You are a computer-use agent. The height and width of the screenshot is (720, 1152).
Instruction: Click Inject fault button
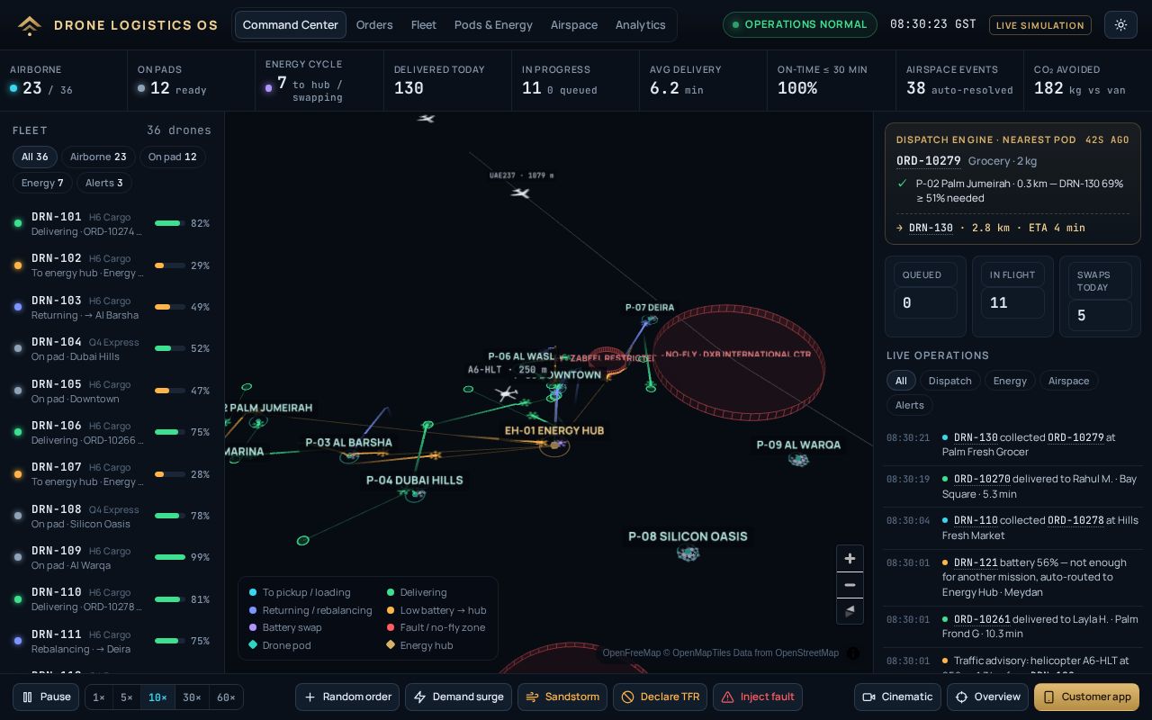coord(758,697)
